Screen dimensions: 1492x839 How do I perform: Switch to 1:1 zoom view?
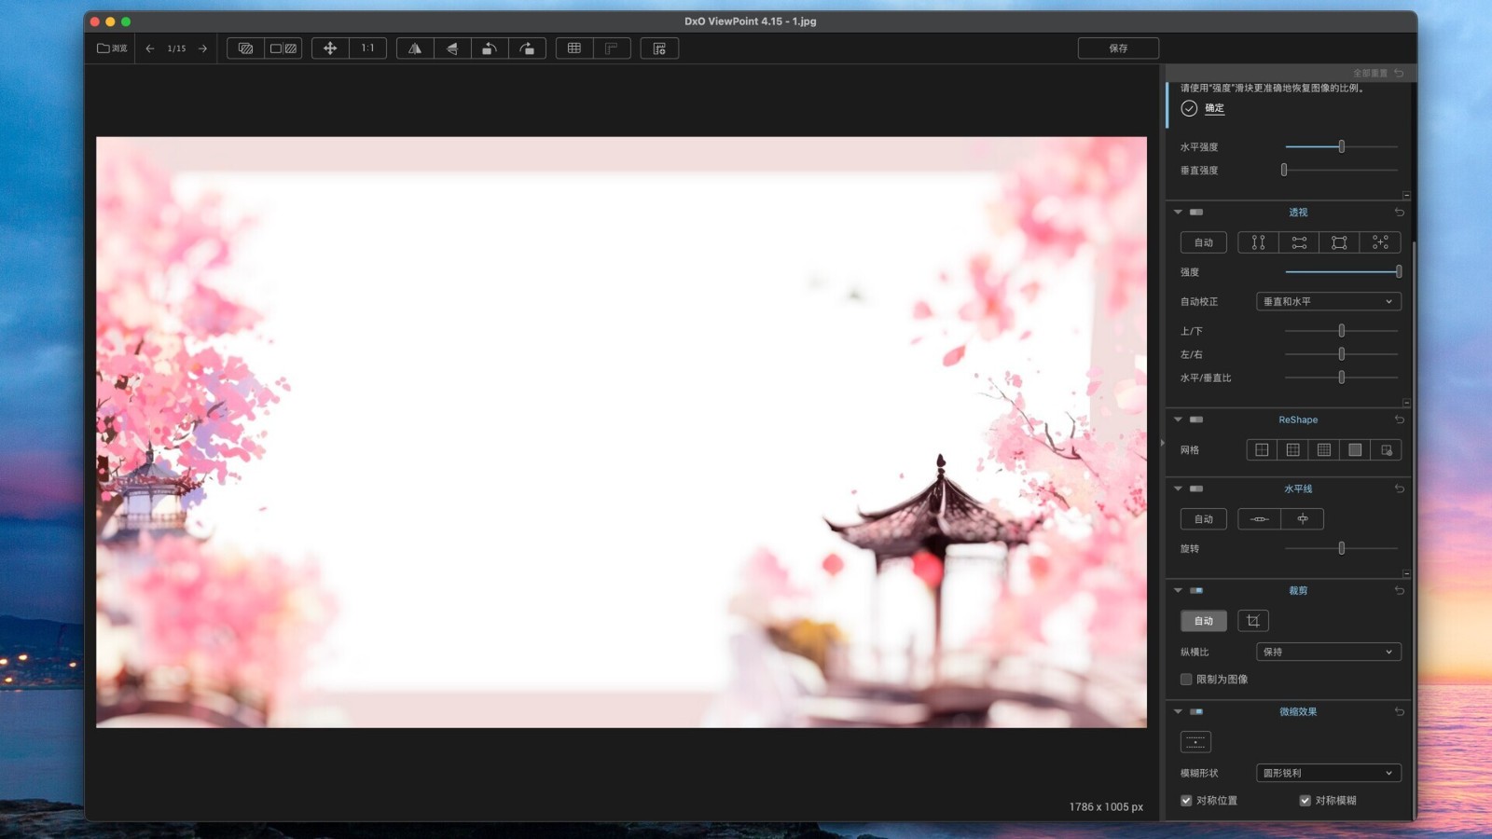(x=368, y=48)
